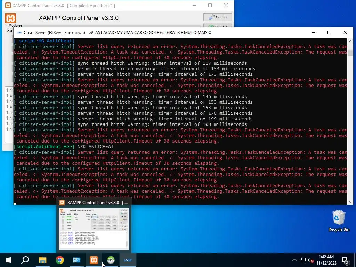This screenshot has width=356, height=267.
Task: Click the XAMPP title bar icon
Action: [x=8, y=5]
